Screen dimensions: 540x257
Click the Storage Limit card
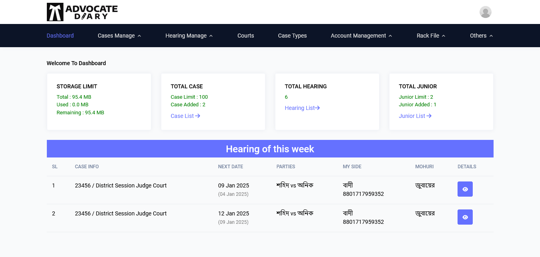(x=99, y=102)
